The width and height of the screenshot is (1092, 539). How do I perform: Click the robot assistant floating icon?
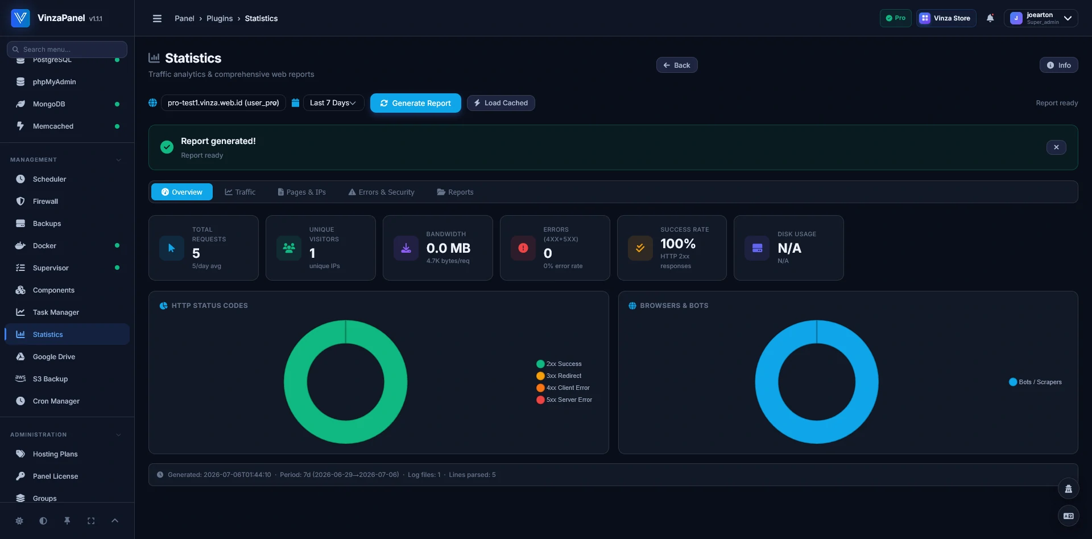(1068, 489)
